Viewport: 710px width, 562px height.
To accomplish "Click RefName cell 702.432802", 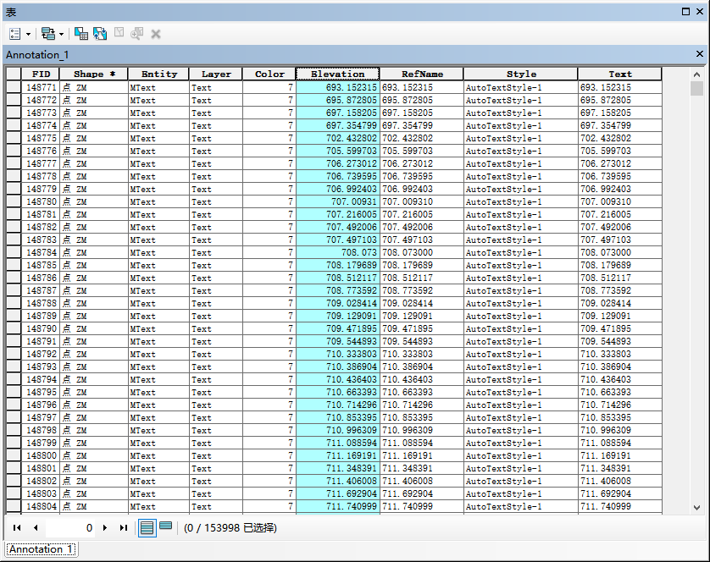I will [422, 138].
